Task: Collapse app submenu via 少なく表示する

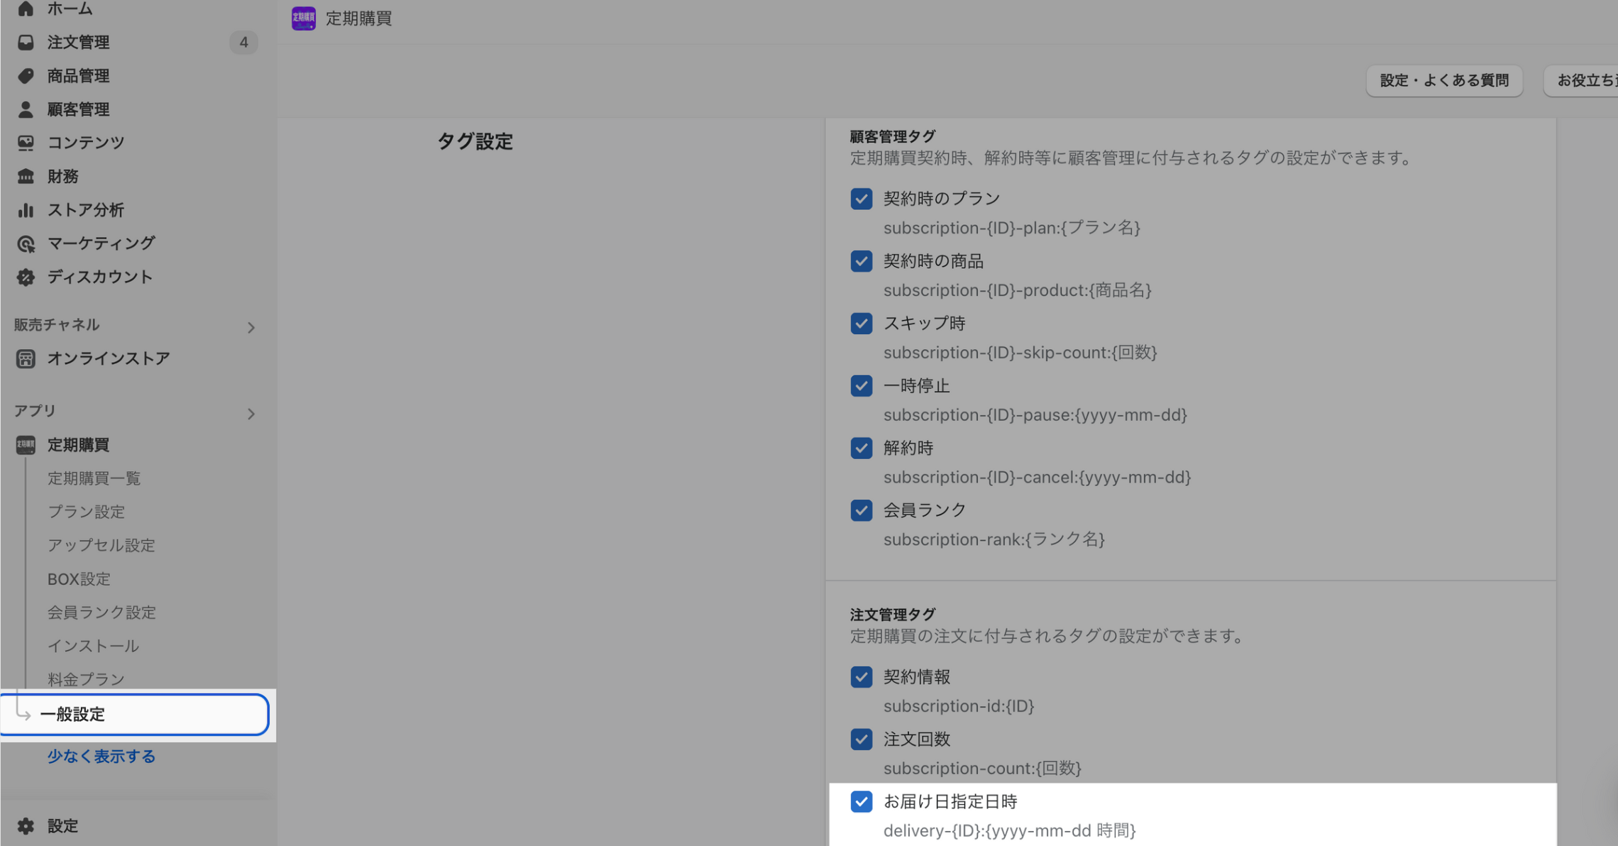Action: 101,756
